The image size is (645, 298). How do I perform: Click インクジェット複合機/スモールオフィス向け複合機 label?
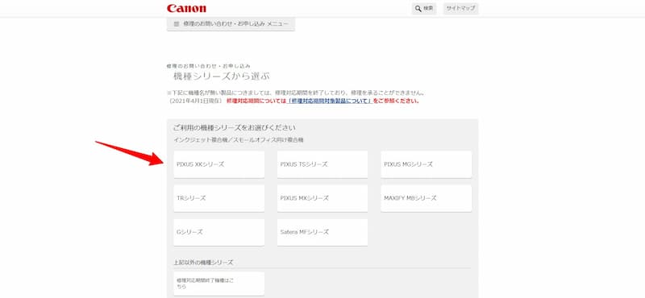(239, 140)
